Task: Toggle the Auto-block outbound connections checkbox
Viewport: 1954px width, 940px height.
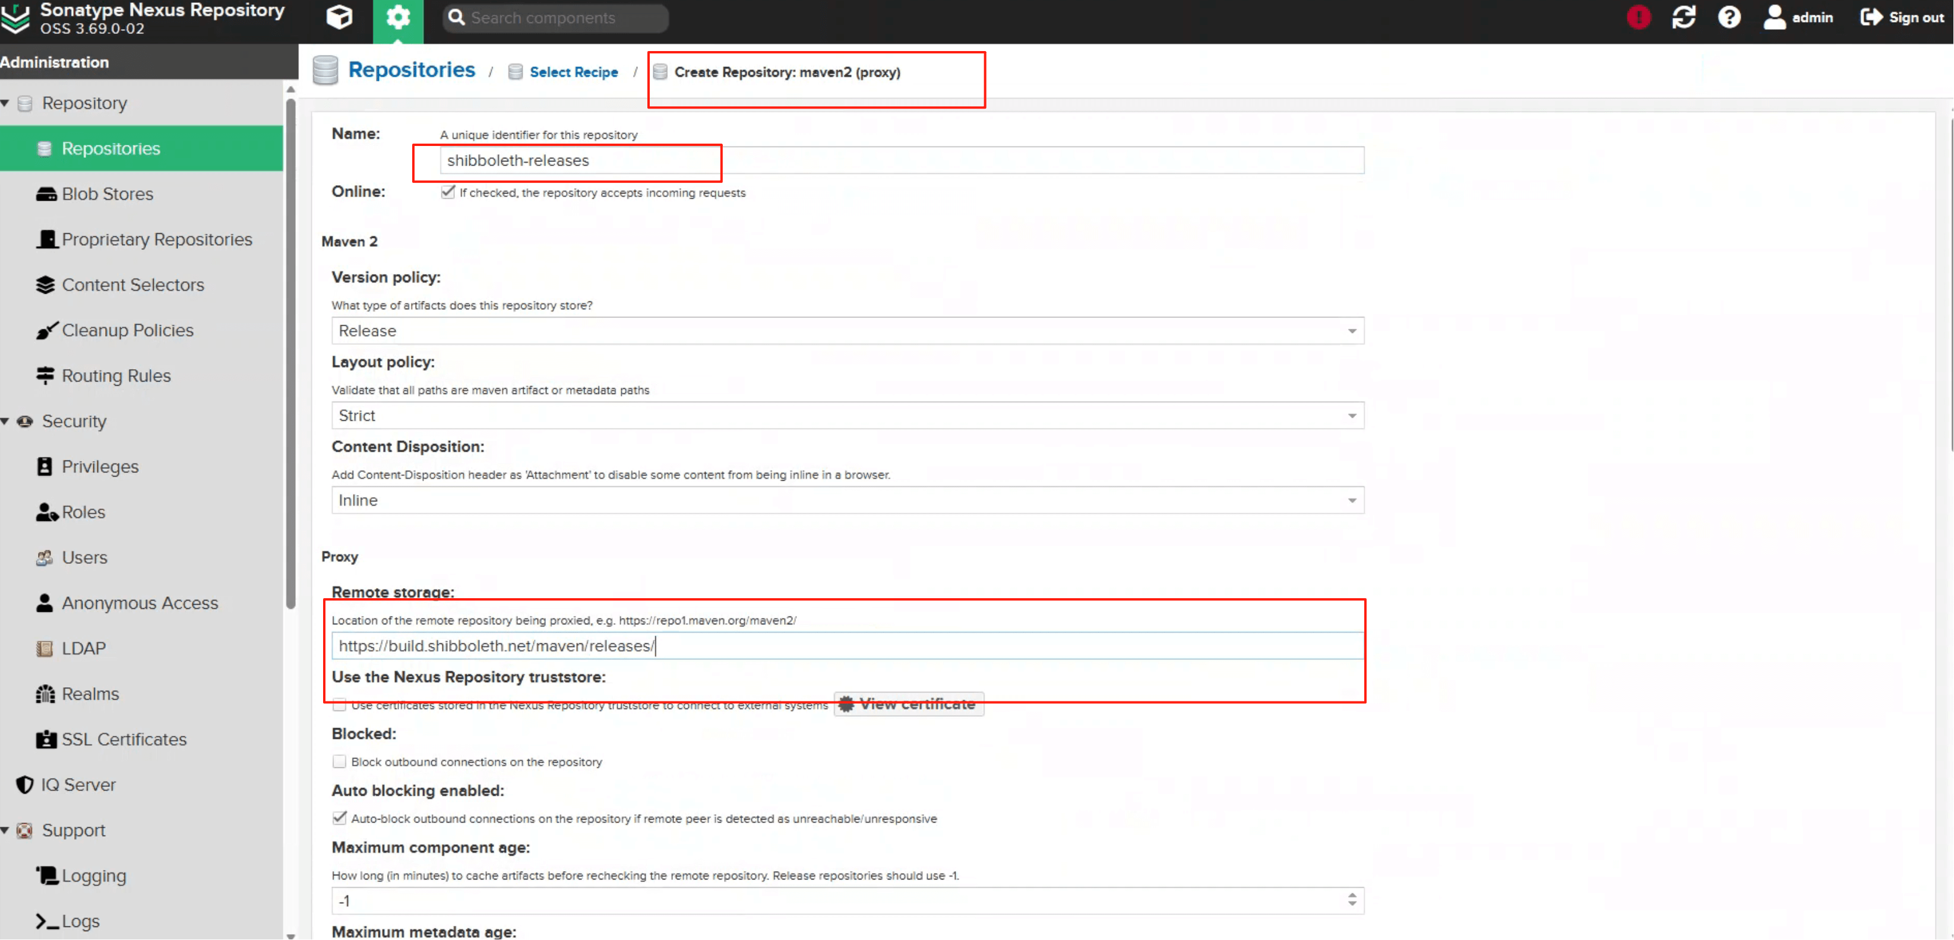Action: point(339,818)
